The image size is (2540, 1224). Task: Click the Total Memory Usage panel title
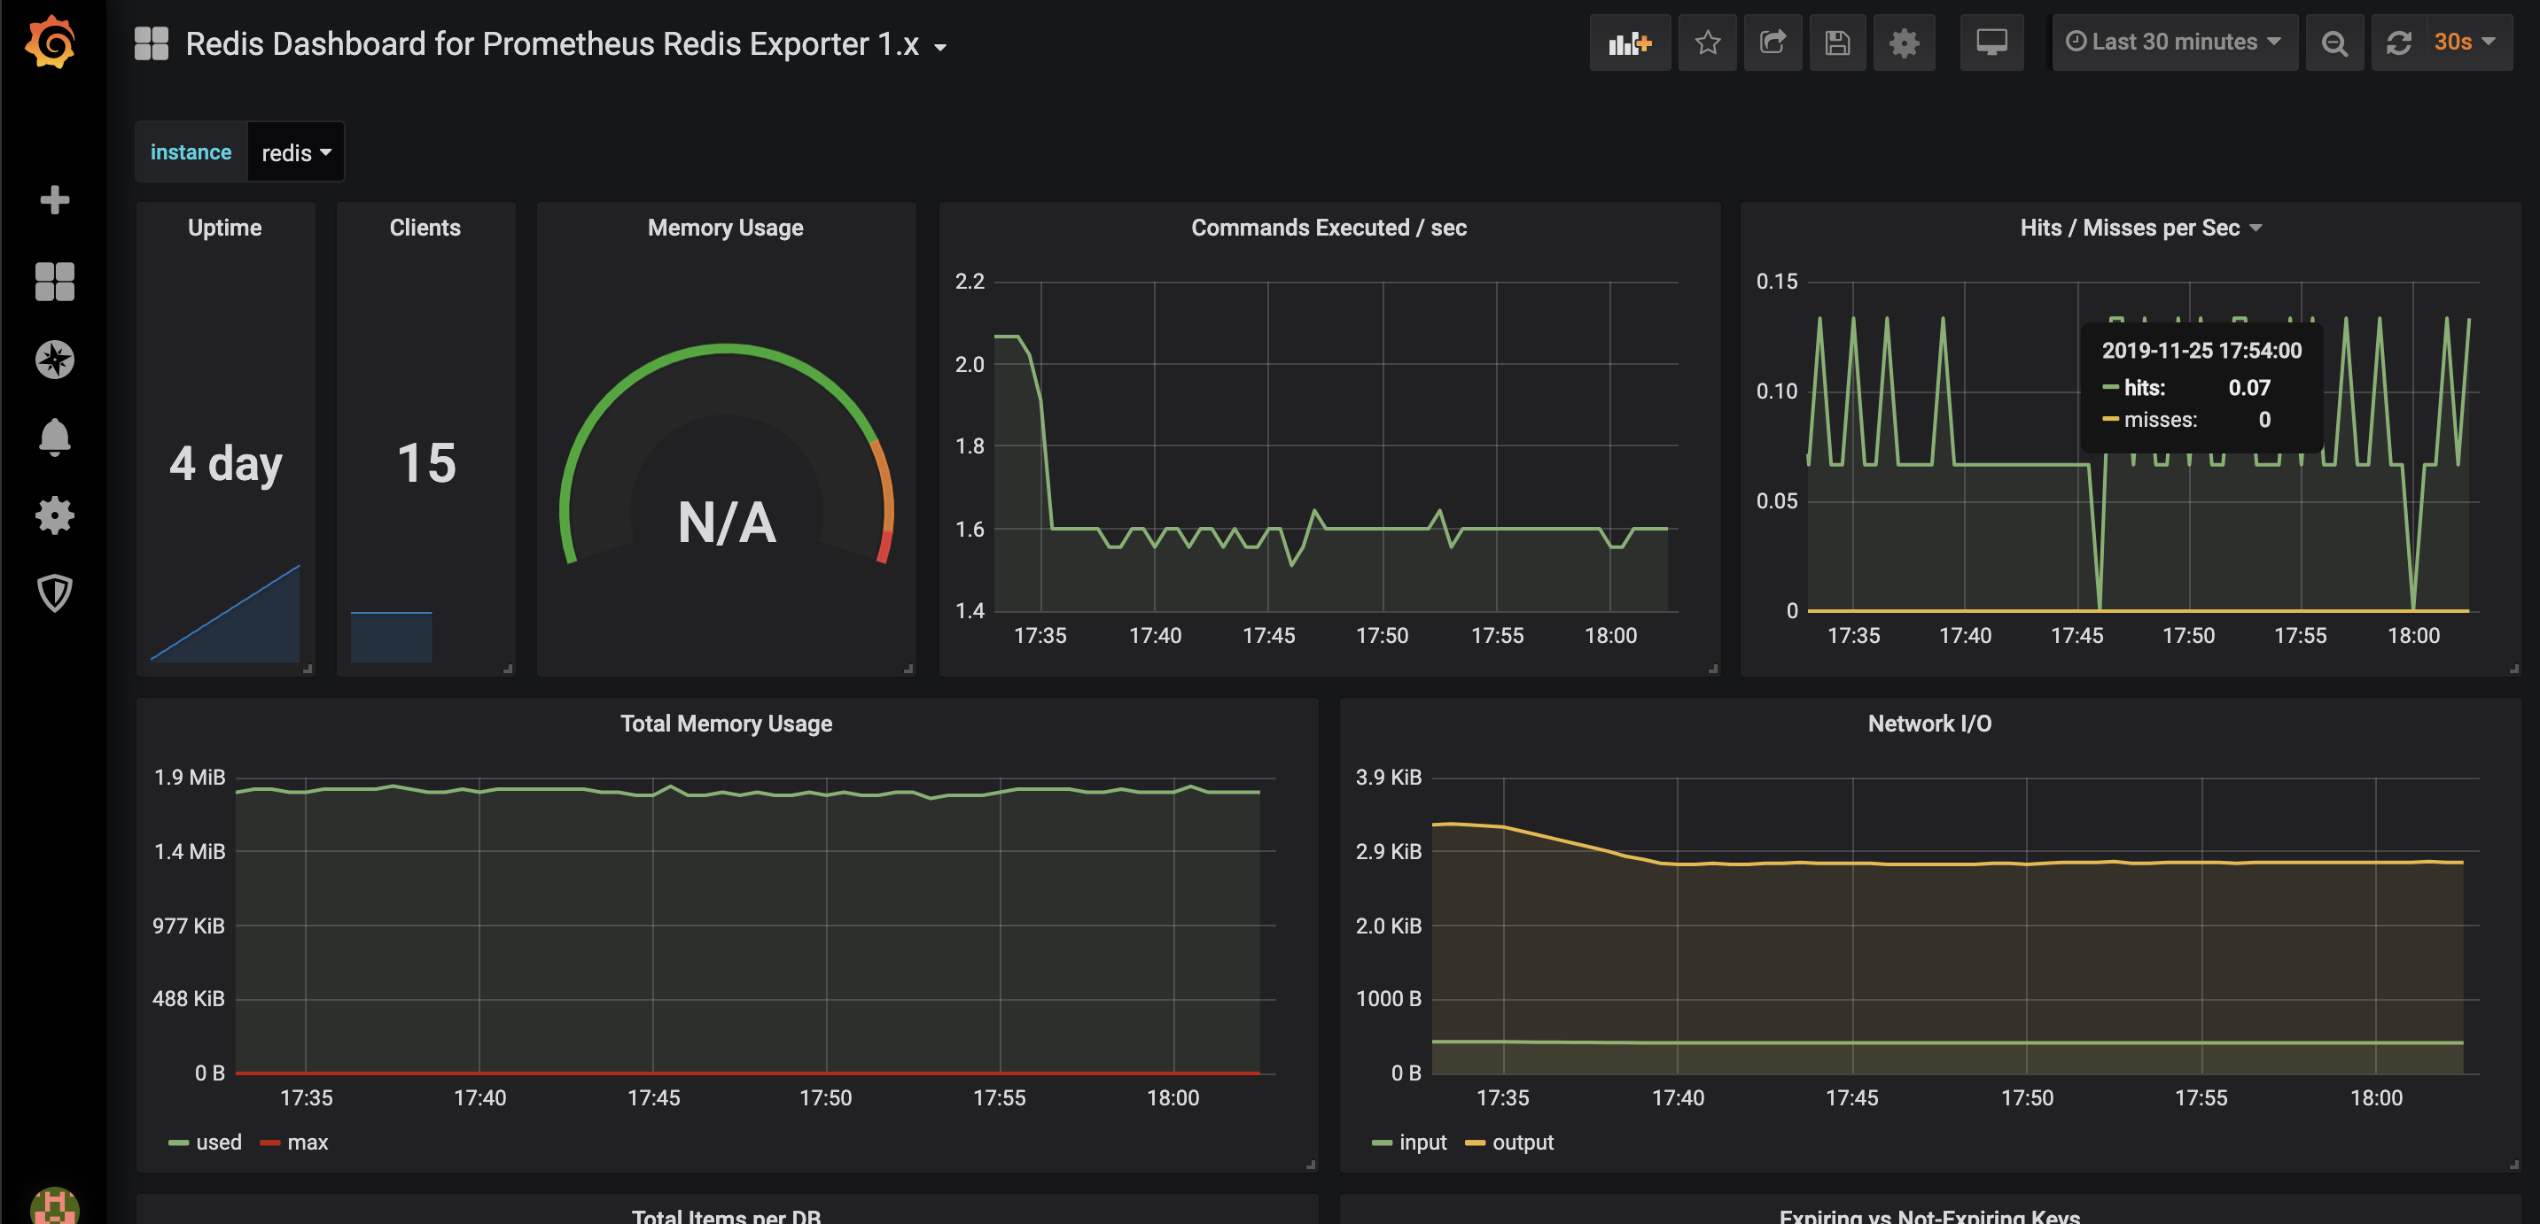(x=727, y=724)
